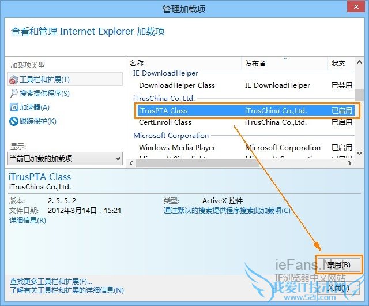Click the horizontal scrollbar thumb
This screenshot has height=306, width=369.
click(198, 163)
